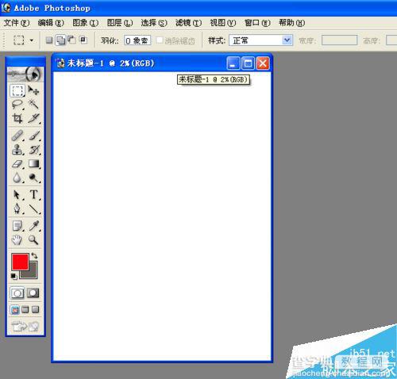The height and width of the screenshot is (379, 397).
Task: Reset default foreground and background colors
Action: point(13,277)
